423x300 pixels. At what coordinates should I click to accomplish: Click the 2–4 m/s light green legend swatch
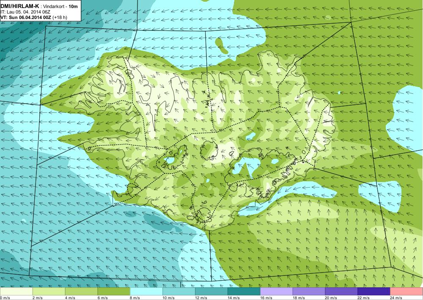click(49, 292)
